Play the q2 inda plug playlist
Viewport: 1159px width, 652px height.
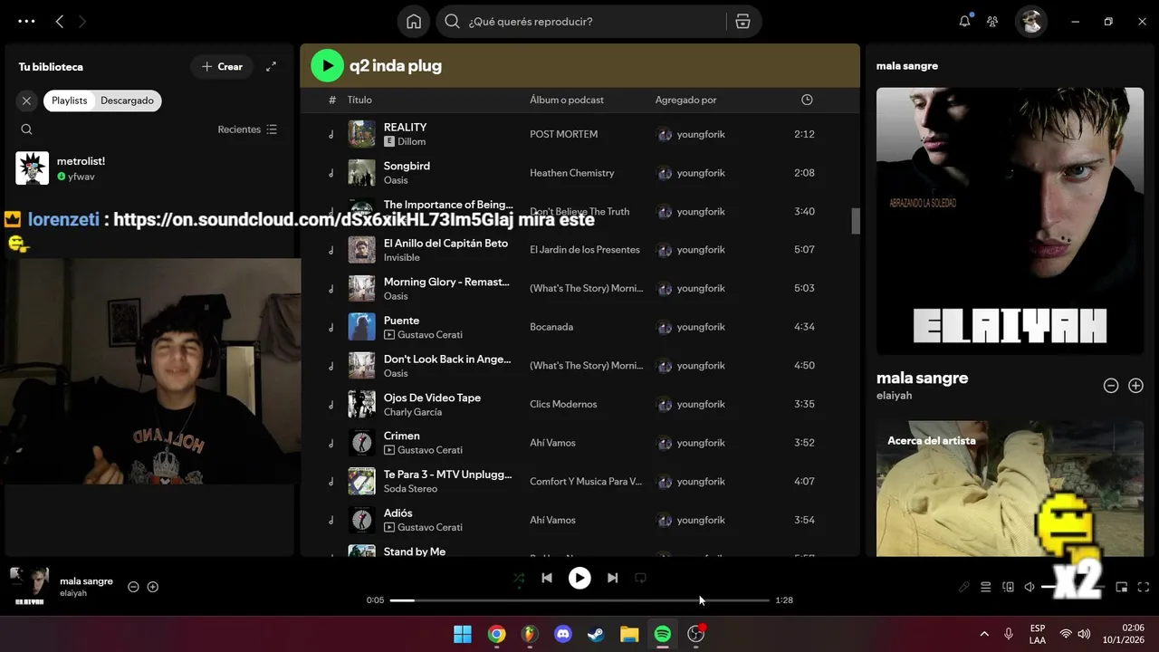pos(327,65)
